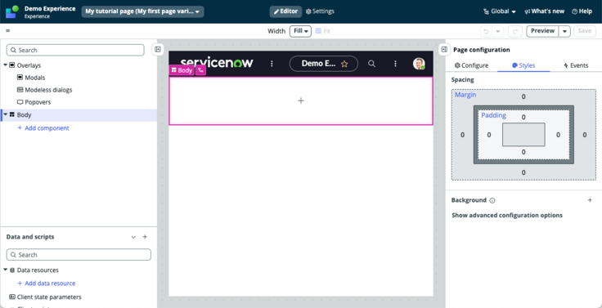The image size is (602, 308).
Task: Toggle the Fit checkbox
Action: (318, 31)
